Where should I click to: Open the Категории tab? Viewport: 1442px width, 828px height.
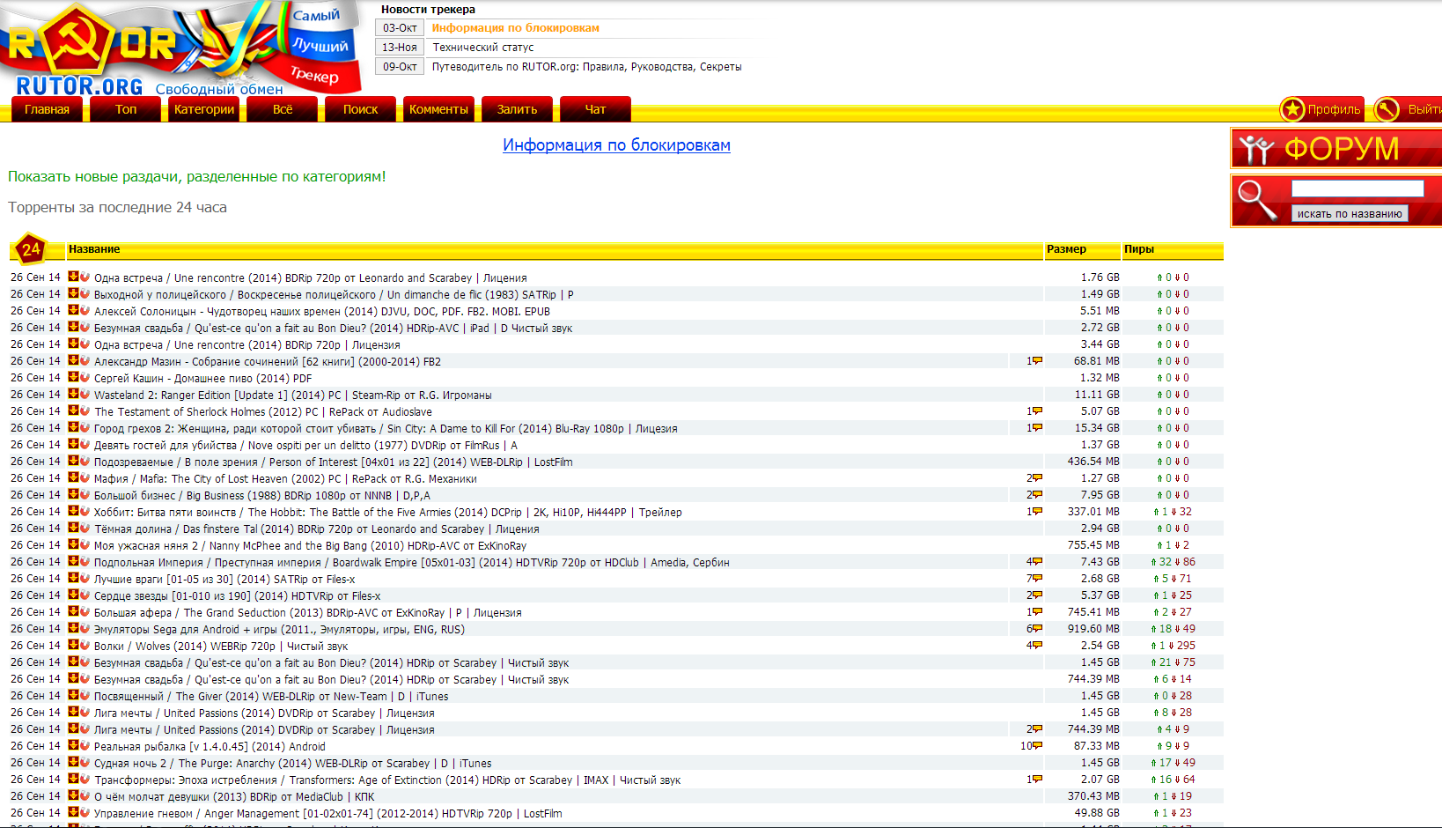204,109
